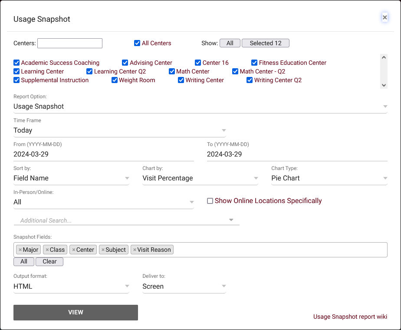The width and height of the screenshot is (401, 330).
Task: Open the Time Frame dropdown
Action: point(119,130)
